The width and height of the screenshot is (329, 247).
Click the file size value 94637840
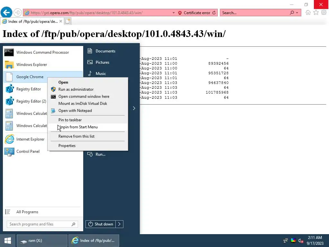pos(218,83)
